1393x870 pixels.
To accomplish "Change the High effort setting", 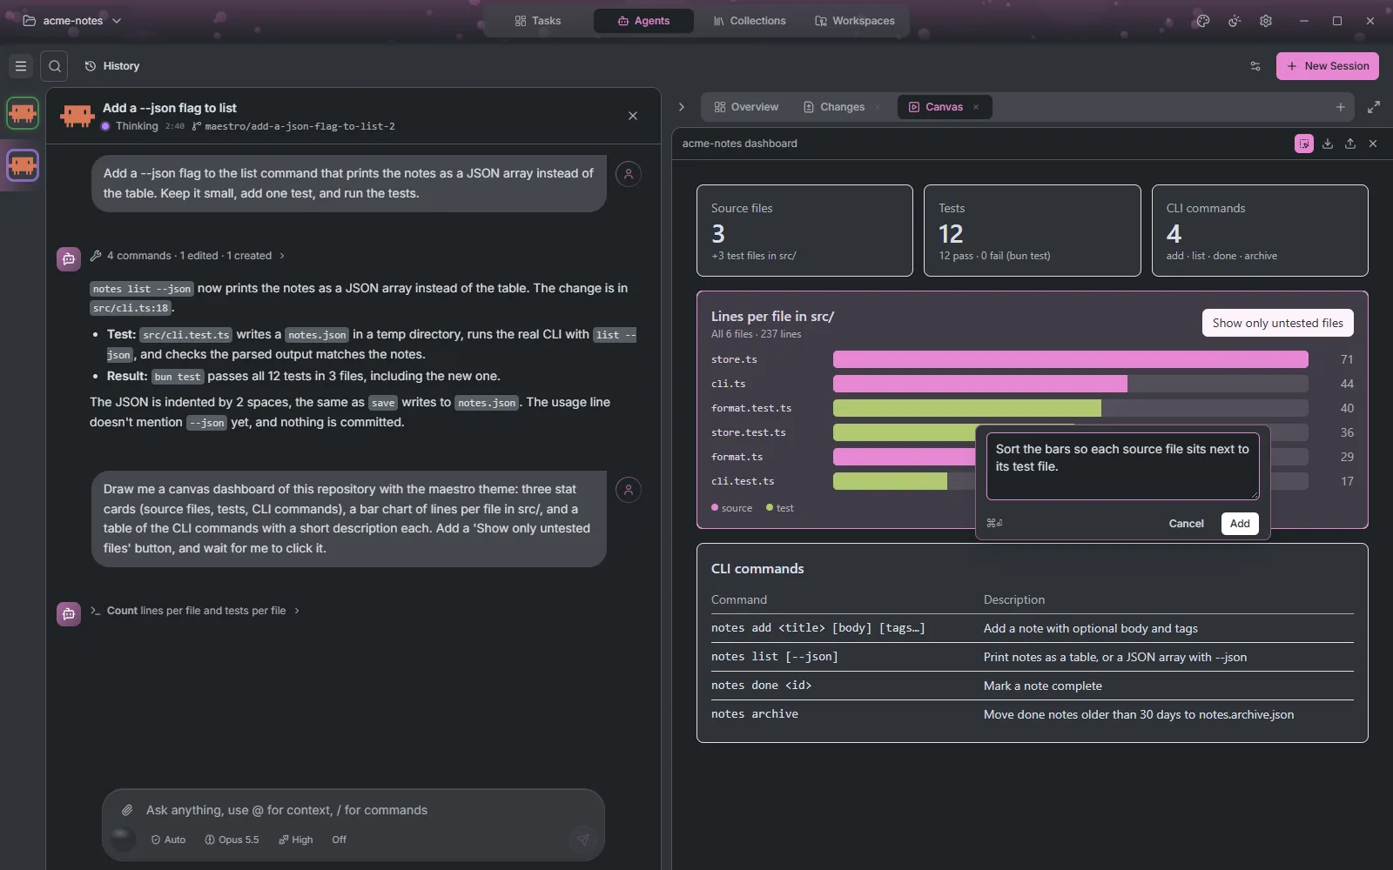I will [296, 840].
